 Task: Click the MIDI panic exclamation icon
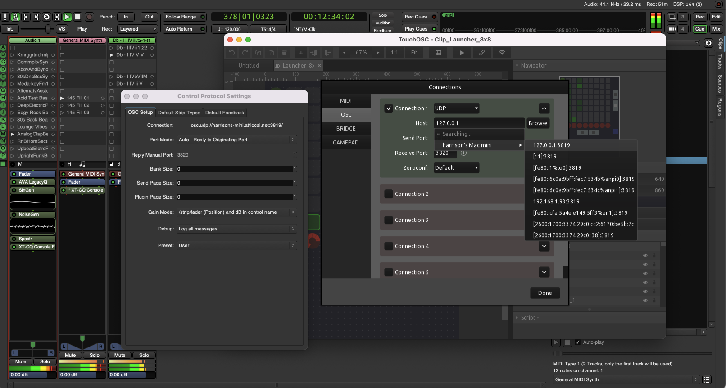[5, 17]
